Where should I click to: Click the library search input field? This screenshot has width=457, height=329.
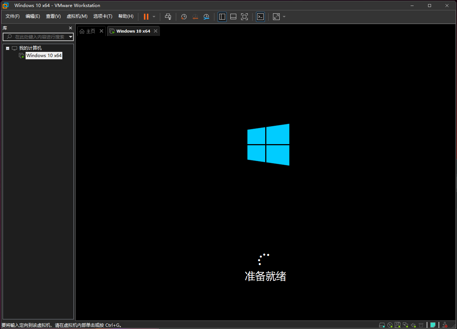[x=39, y=37]
